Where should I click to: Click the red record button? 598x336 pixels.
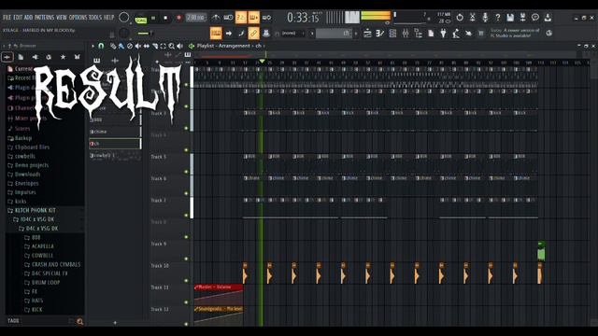pos(178,18)
